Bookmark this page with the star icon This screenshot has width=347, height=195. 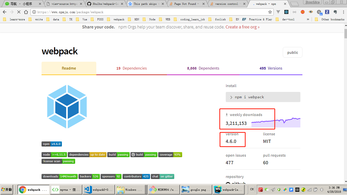coord(270,12)
